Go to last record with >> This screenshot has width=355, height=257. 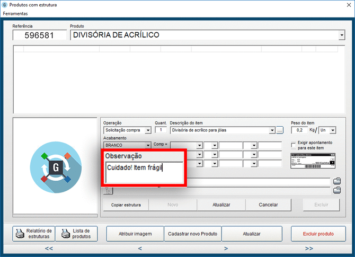(x=309, y=249)
